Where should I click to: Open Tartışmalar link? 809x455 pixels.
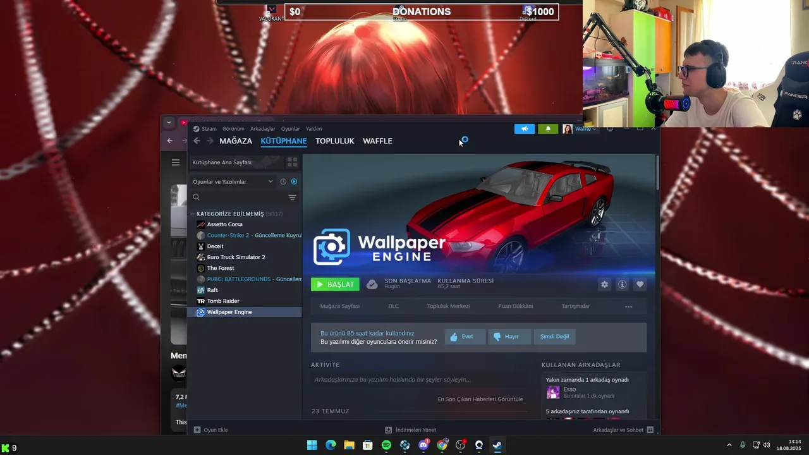point(576,306)
